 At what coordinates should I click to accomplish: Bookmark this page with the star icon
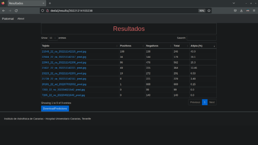click(209, 11)
